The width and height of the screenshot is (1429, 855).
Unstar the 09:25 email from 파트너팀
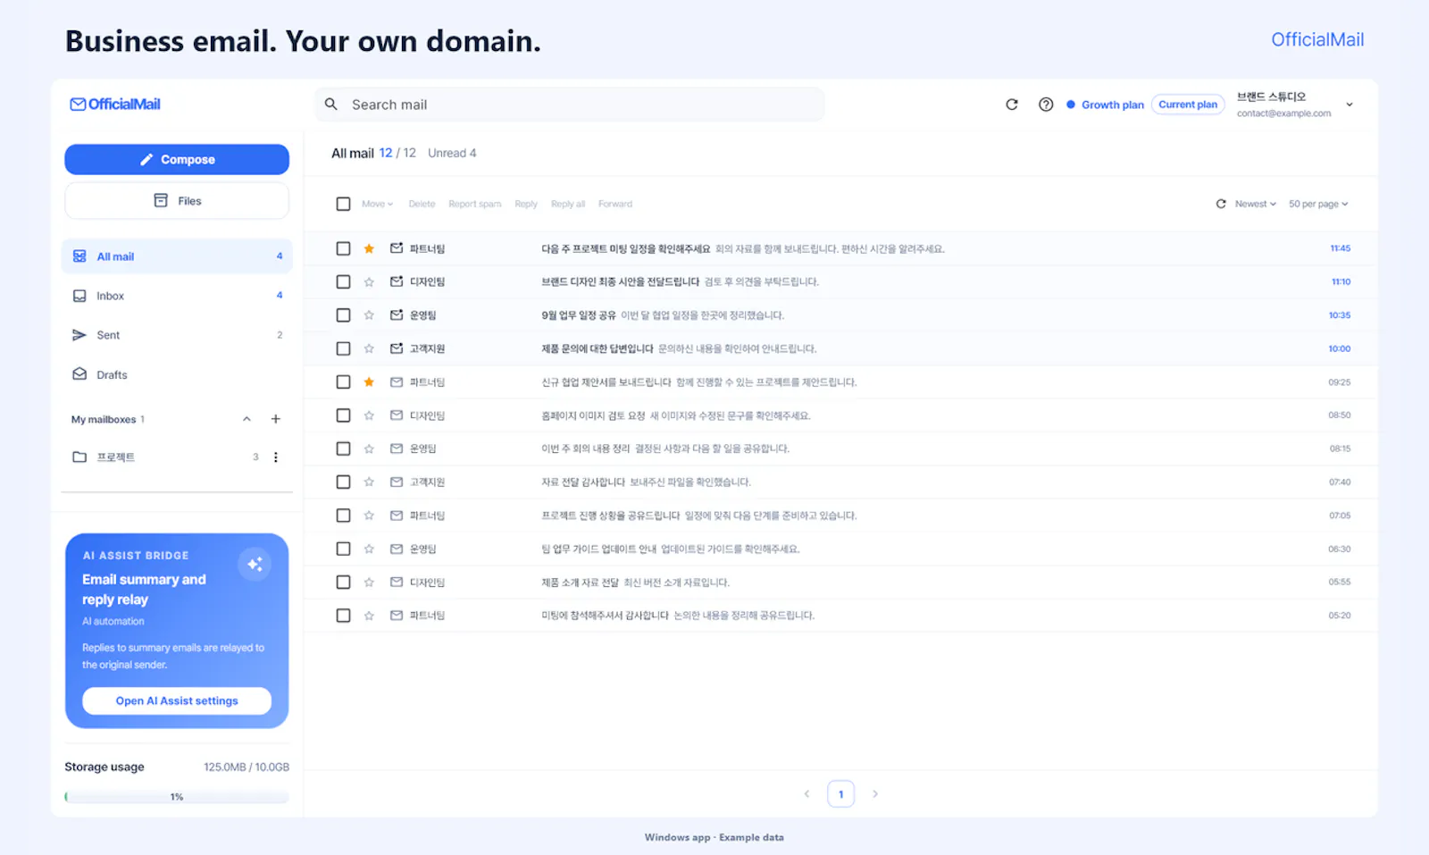pos(369,382)
